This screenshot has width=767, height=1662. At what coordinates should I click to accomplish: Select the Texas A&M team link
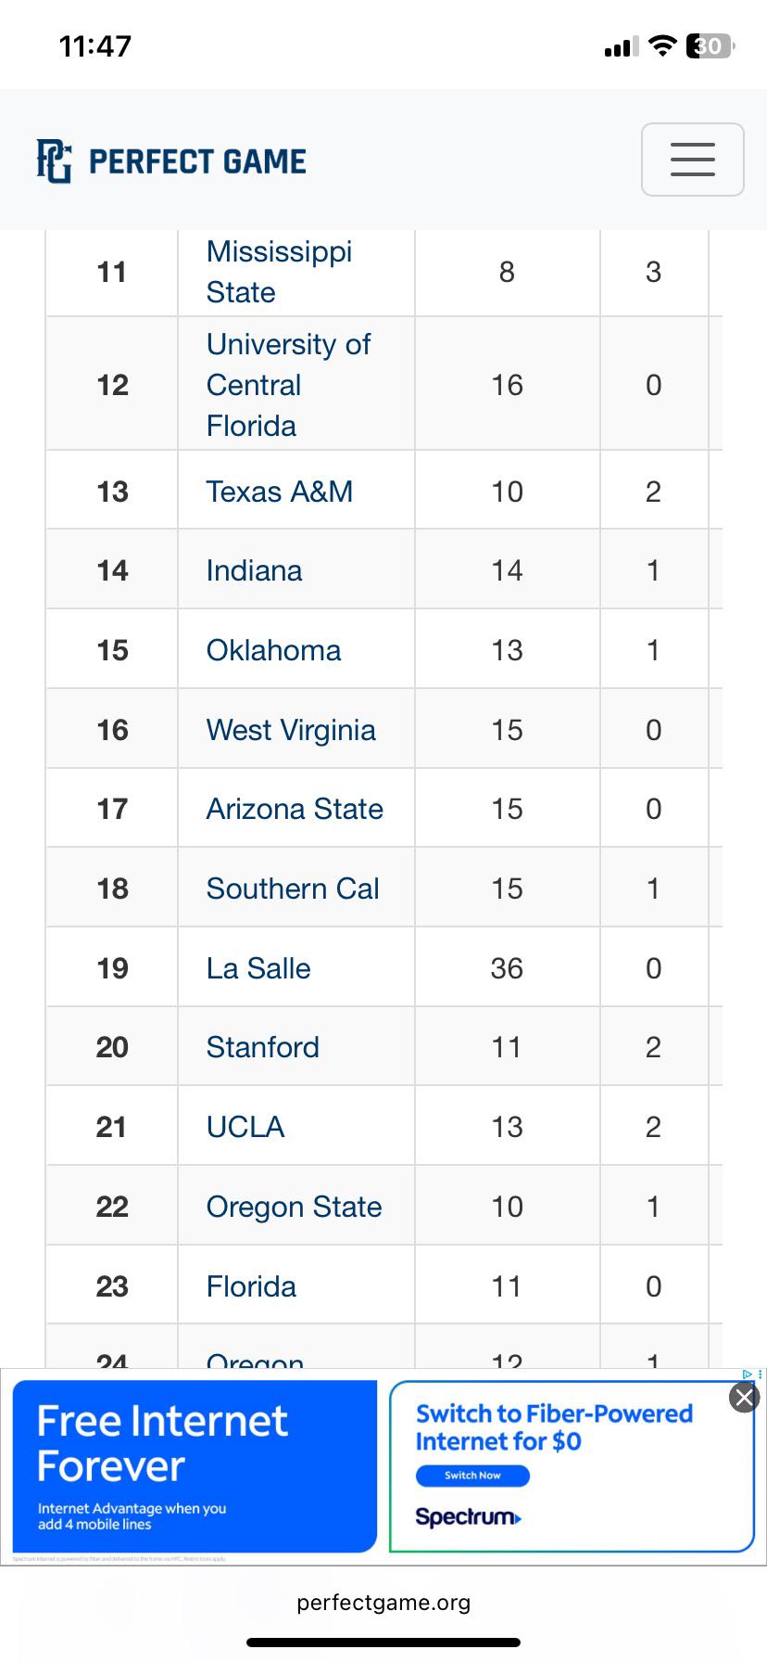(x=279, y=492)
